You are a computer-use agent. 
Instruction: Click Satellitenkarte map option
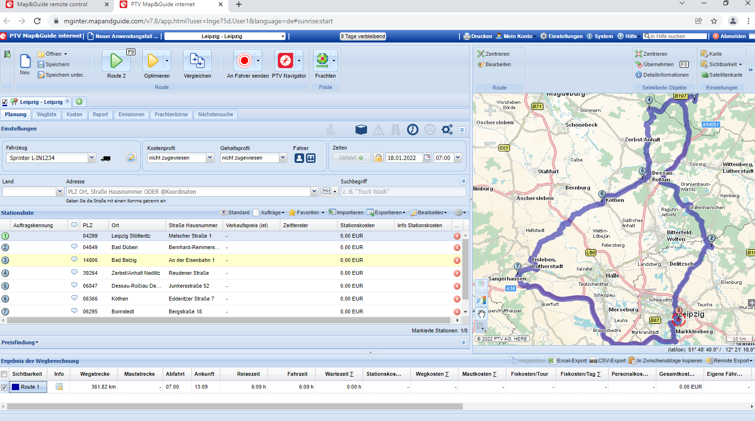pos(722,75)
